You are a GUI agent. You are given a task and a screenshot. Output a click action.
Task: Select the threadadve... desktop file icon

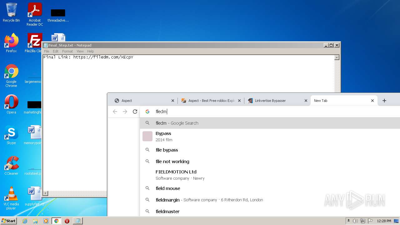pos(58,16)
